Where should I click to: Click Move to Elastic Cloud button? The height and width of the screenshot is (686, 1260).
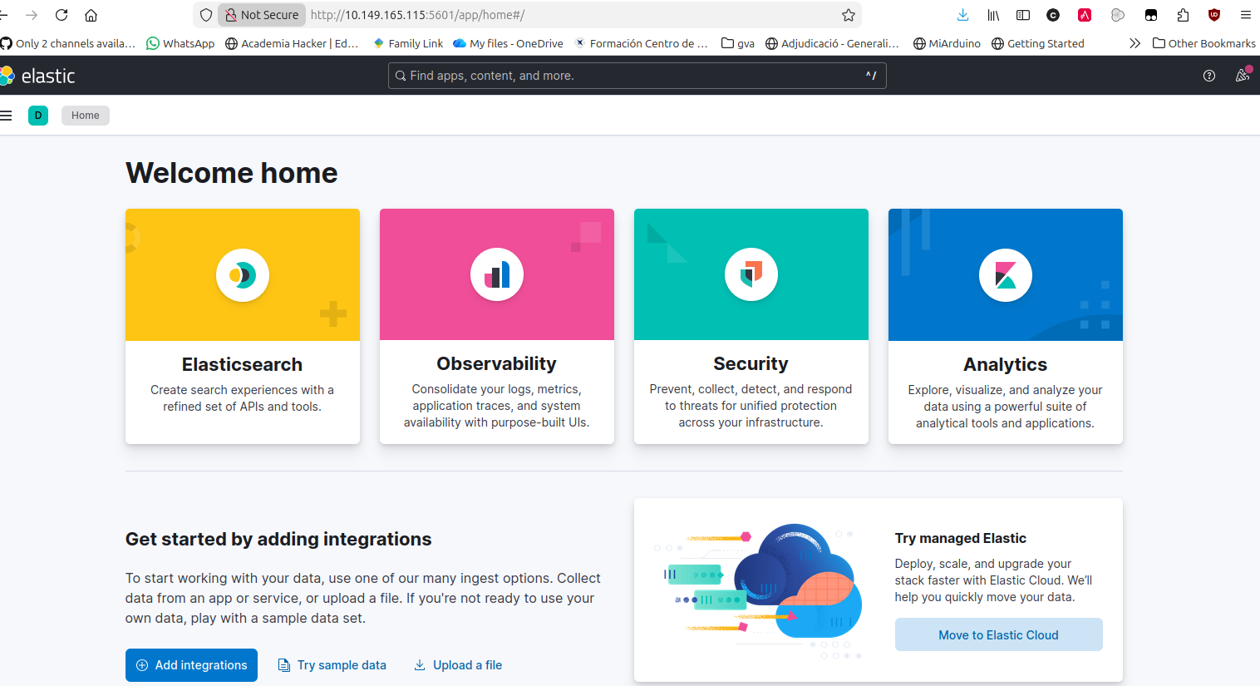click(998, 634)
